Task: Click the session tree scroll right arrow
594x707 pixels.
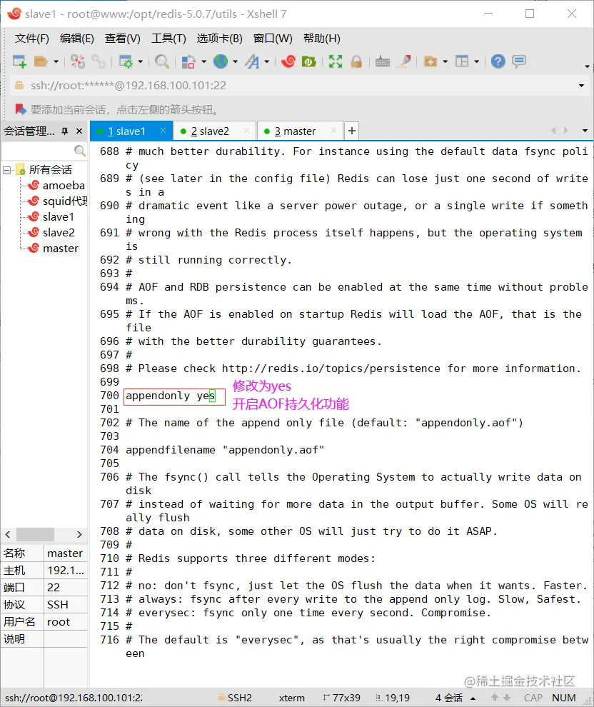Action: (79, 534)
